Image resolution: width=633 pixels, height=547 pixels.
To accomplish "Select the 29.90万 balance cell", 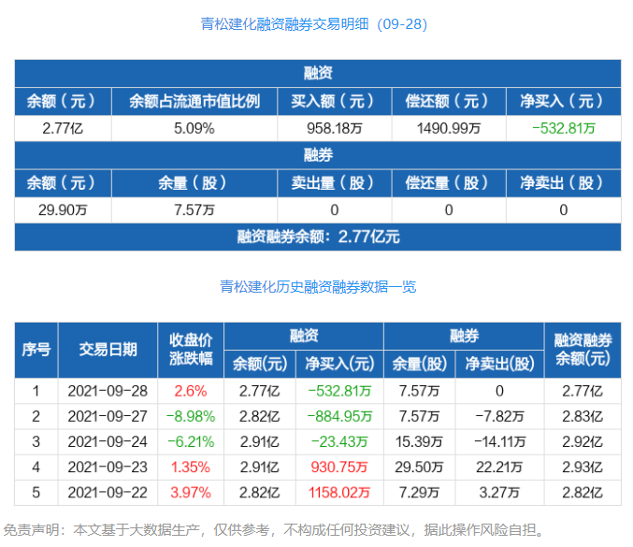I will [x=63, y=210].
